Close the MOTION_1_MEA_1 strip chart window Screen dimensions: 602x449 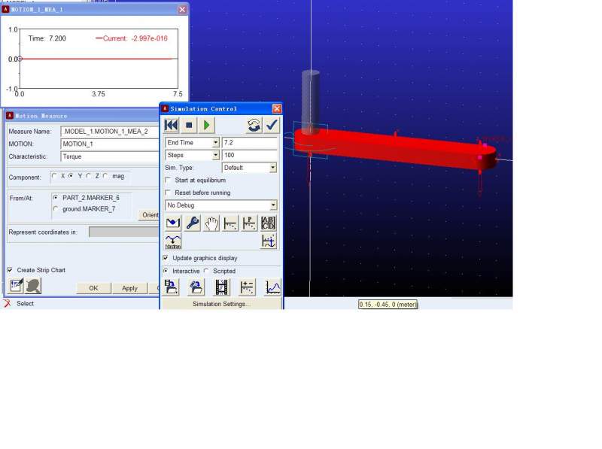tap(182, 10)
